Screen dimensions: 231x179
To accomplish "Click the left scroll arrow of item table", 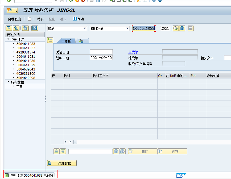I will point(65,142).
